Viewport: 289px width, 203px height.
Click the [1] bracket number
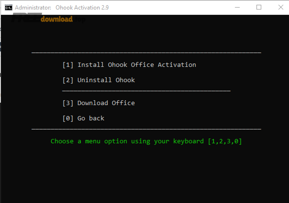[68, 65]
